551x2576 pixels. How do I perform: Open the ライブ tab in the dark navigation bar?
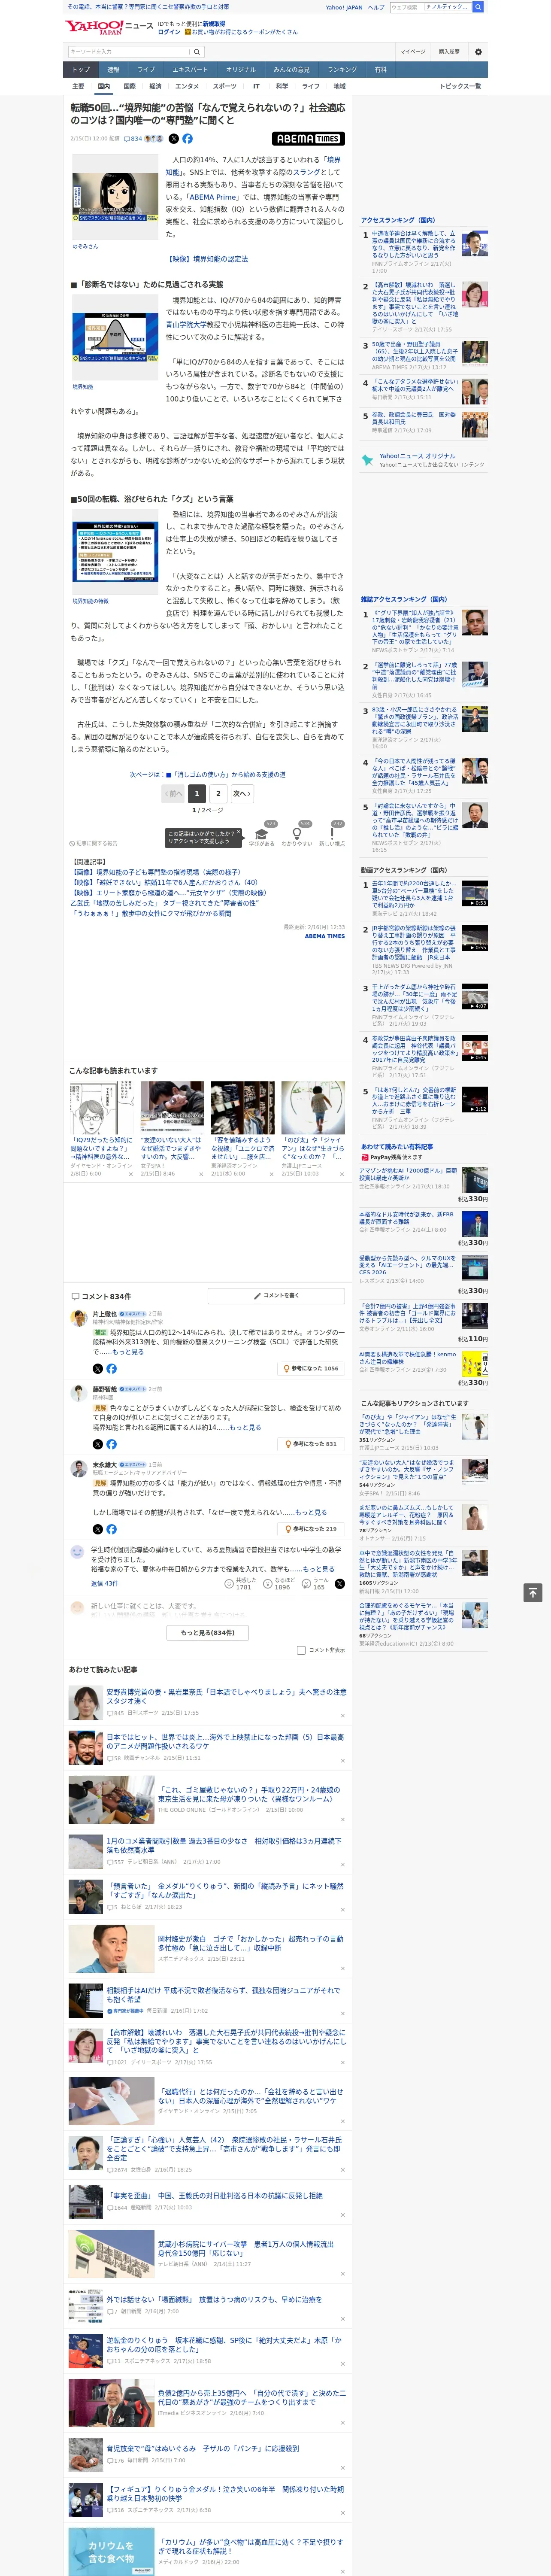146,69
